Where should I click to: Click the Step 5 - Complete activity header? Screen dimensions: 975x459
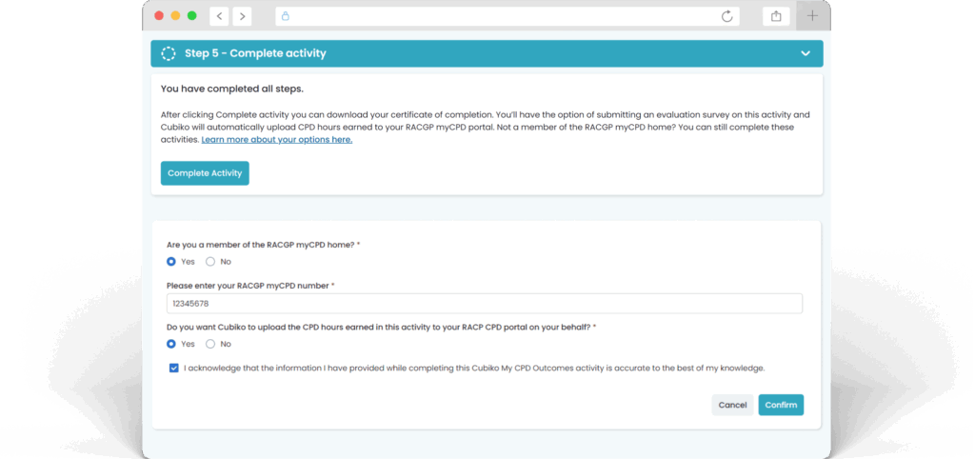487,53
